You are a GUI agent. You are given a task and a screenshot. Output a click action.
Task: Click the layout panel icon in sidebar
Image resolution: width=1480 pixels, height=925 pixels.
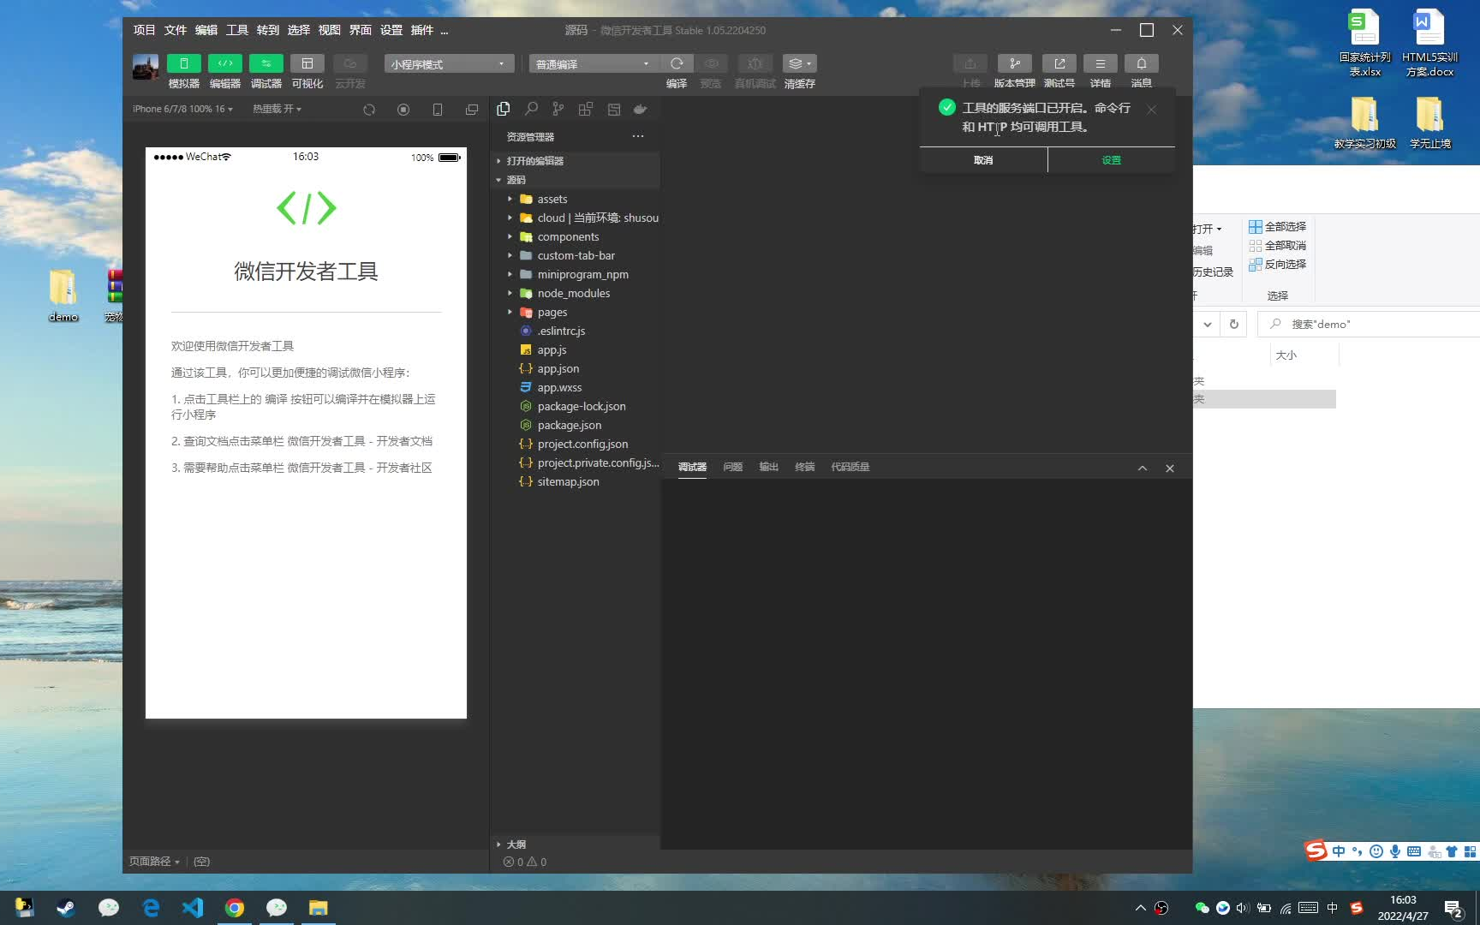coord(613,109)
